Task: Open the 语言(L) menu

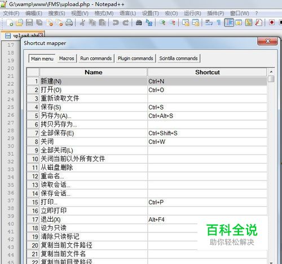Action: (127, 14)
